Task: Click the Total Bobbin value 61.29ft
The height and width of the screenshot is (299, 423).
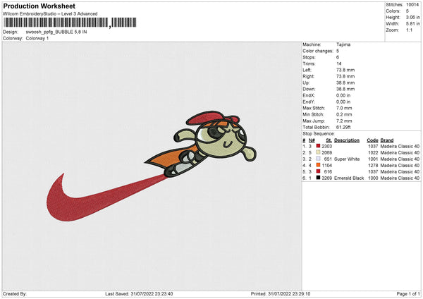Action: pyautogui.click(x=343, y=127)
